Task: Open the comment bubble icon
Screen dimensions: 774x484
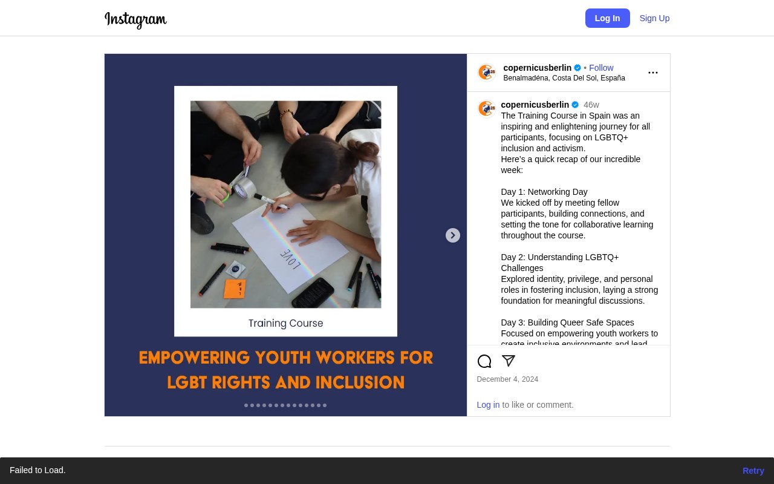Action: point(484,361)
